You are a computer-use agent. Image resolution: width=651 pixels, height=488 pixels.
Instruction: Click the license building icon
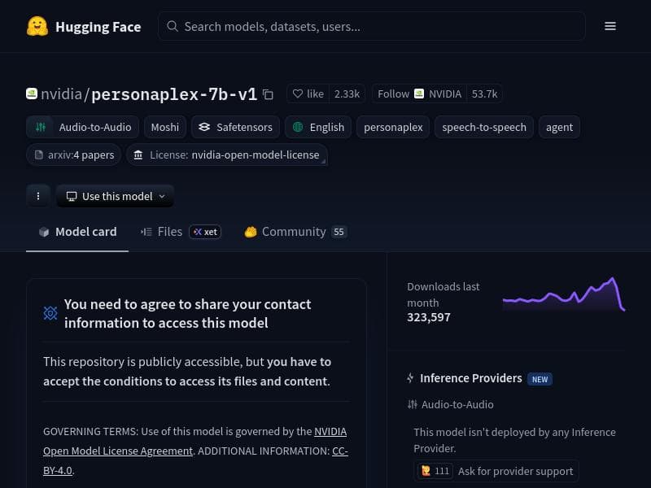click(x=138, y=155)
